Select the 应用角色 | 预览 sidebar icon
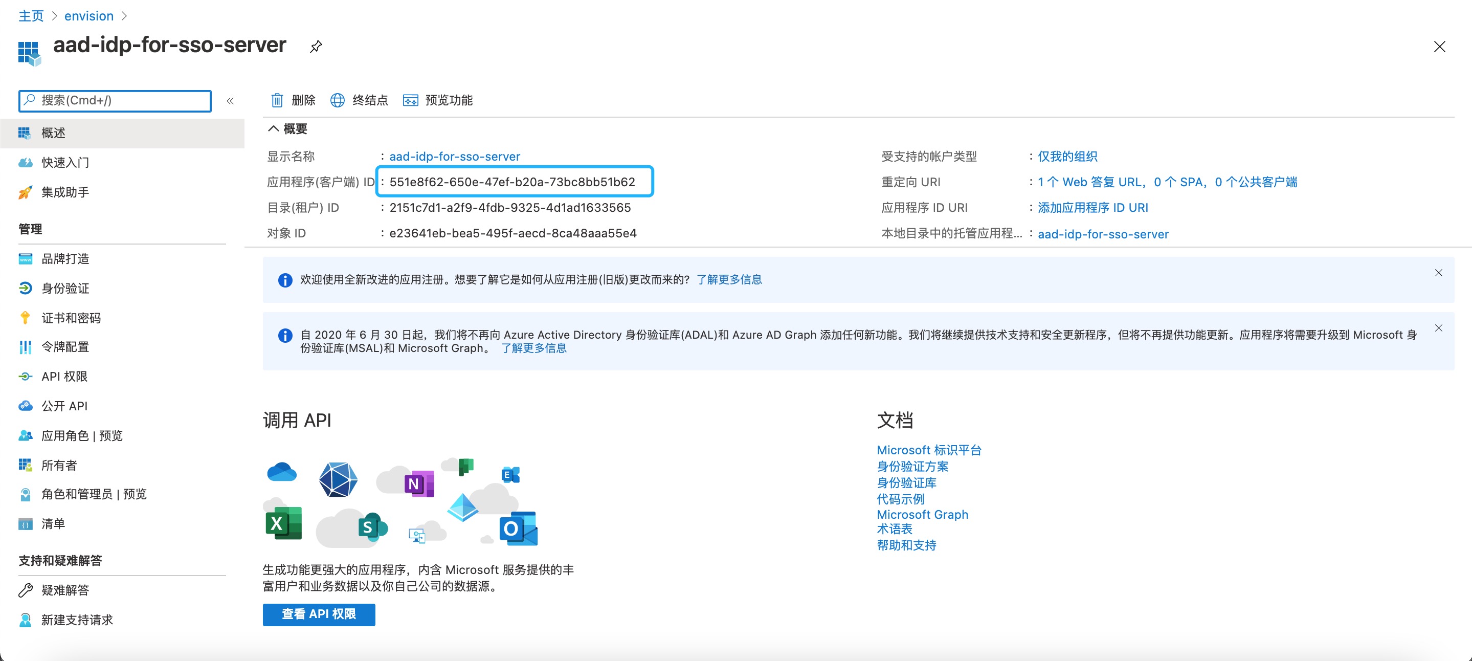The image size is (1472, 661). tap(25, 436)
